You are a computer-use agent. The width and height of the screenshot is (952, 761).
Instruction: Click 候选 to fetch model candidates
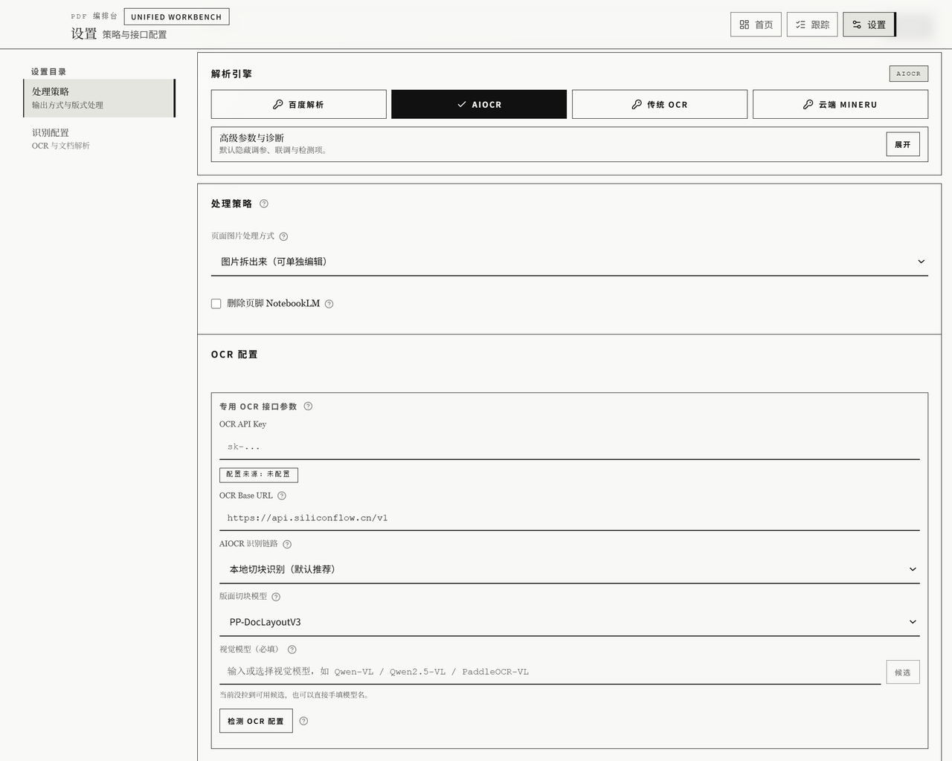click(902, 672)
